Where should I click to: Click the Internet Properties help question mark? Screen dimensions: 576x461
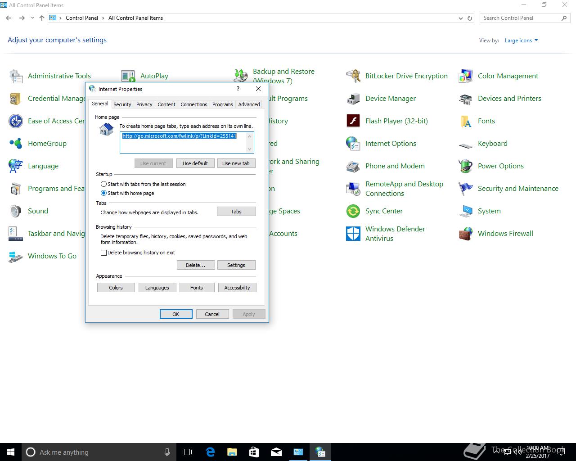point(238,89)
